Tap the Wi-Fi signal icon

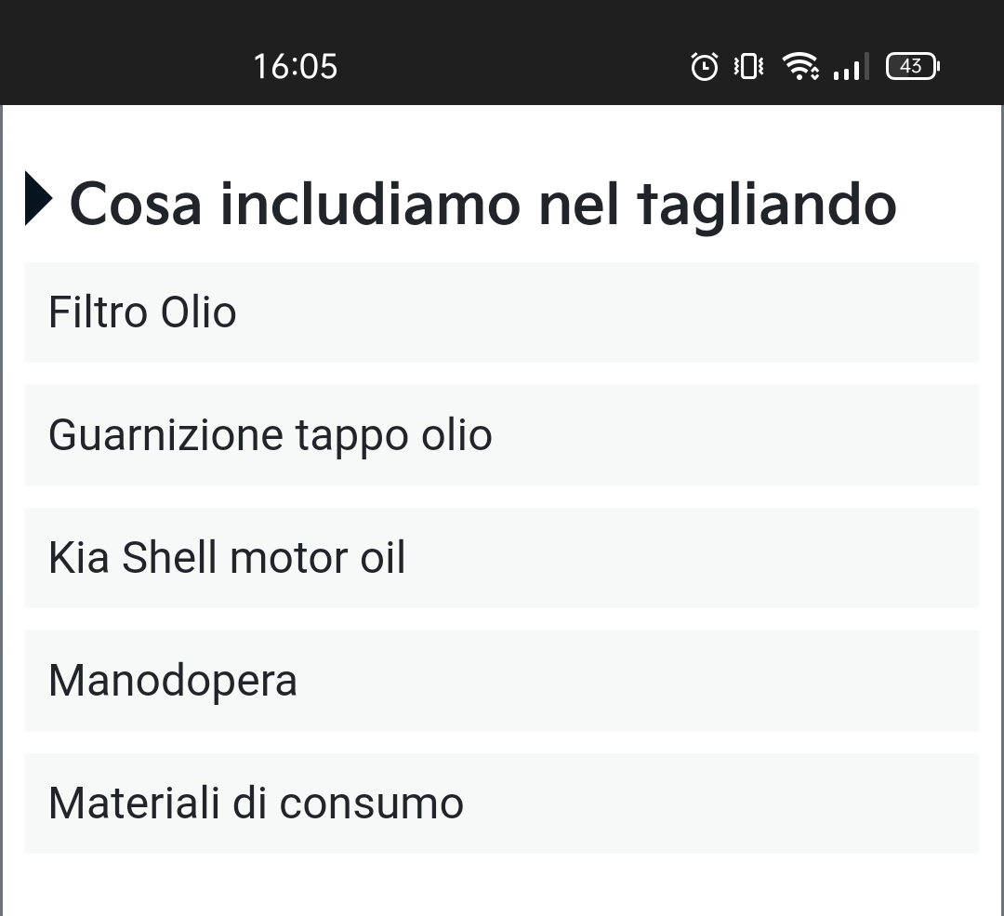click(x=799, y=66)
